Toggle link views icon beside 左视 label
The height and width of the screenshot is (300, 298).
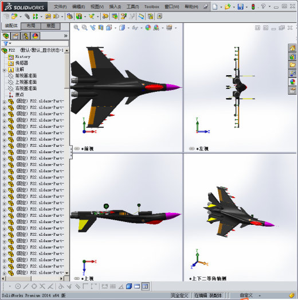pos(192,149)
